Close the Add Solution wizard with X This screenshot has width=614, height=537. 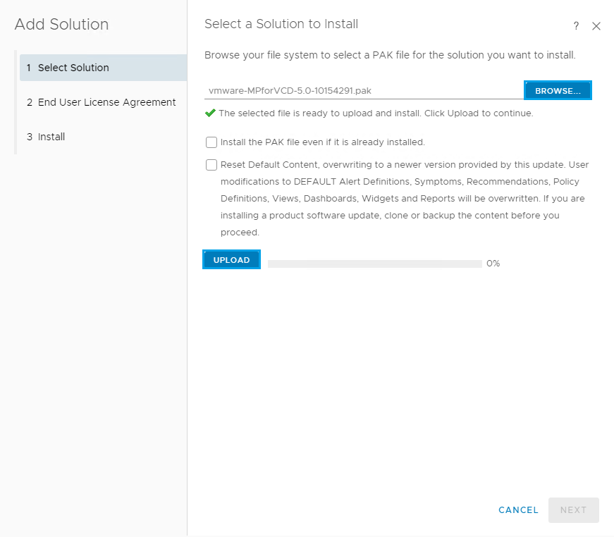(596, 26)
